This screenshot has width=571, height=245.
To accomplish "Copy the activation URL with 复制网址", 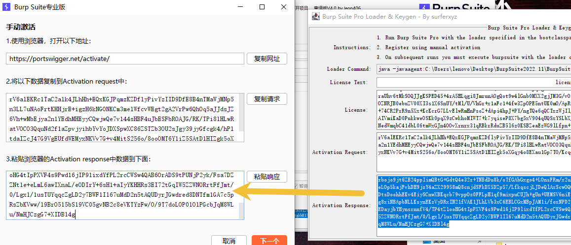I will [267, 59].
